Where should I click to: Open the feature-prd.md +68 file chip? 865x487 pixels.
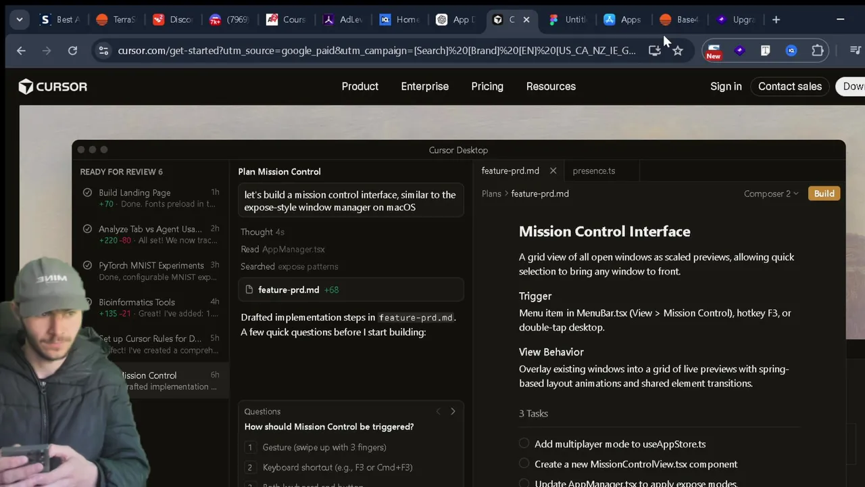click(351, 289)
